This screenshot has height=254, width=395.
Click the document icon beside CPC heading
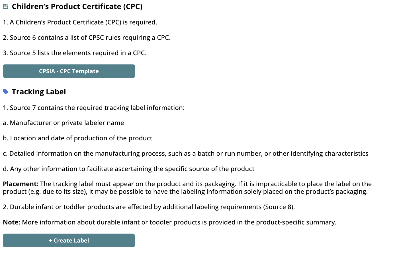5,6
